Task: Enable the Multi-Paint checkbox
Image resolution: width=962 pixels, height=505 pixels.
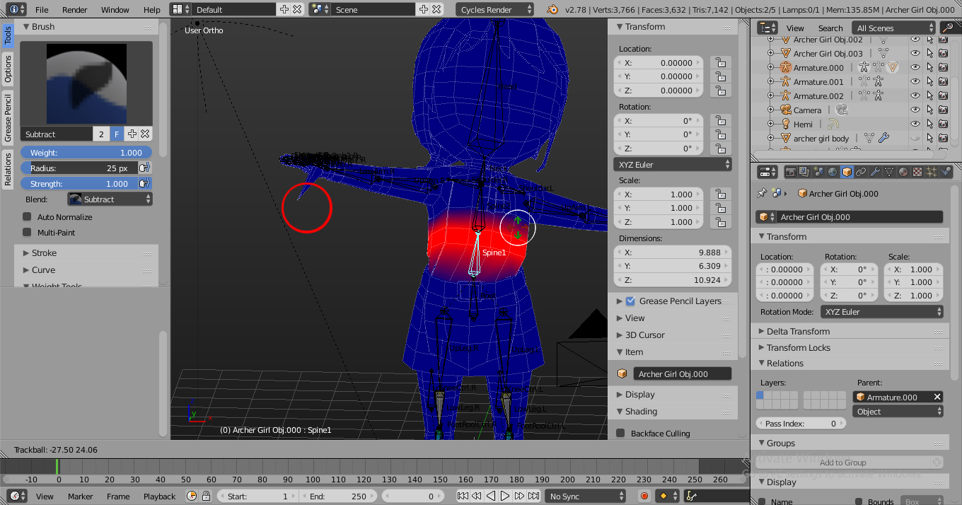Action: pos(27,233)
